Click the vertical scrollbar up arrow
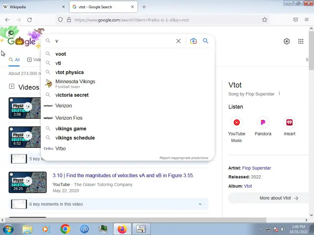The width and height of the screenshot is (314, 235). [x=311, y=28]
